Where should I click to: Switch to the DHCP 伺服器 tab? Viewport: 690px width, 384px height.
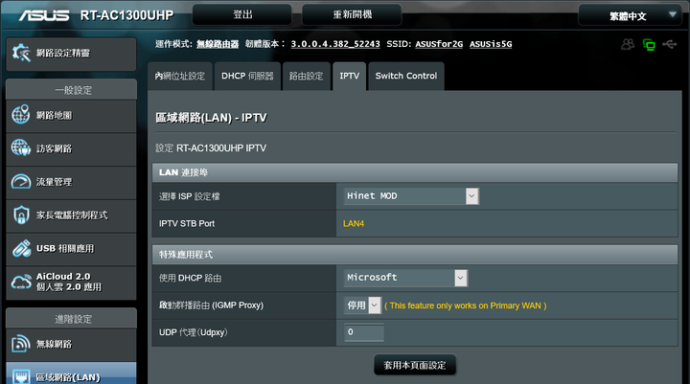point(247,76)
